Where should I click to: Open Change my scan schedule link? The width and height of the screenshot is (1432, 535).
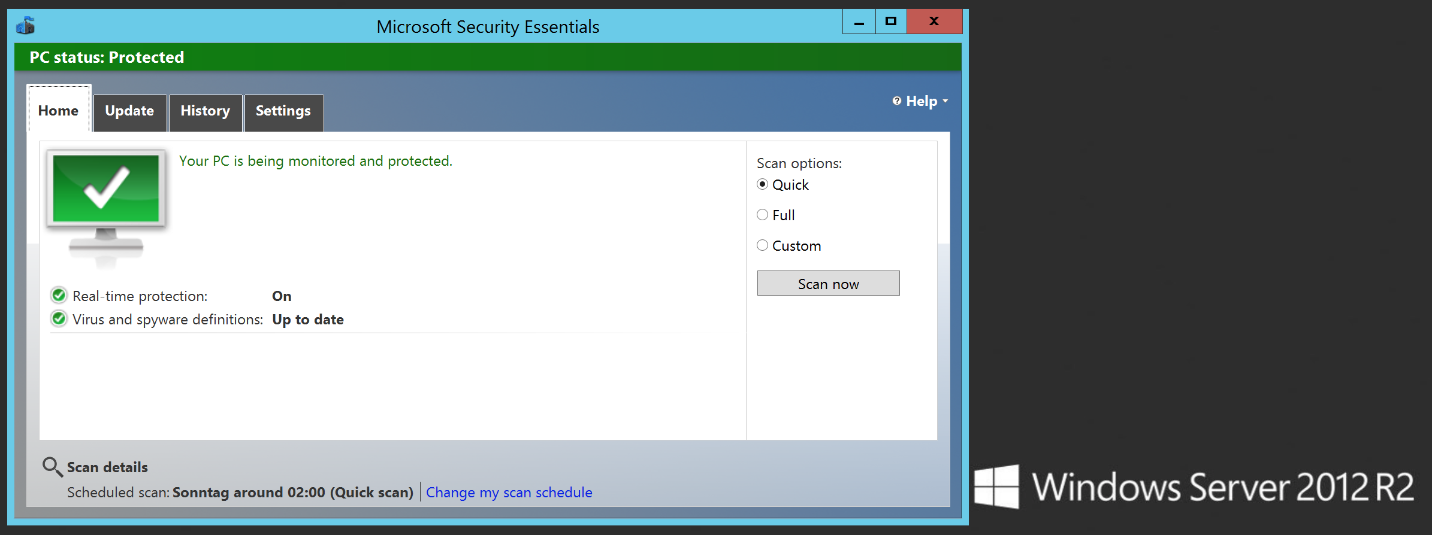(x=509, y=493)
